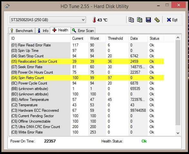Click the scrollbar down arrow

pyautogui.click(x=178, y=133)
